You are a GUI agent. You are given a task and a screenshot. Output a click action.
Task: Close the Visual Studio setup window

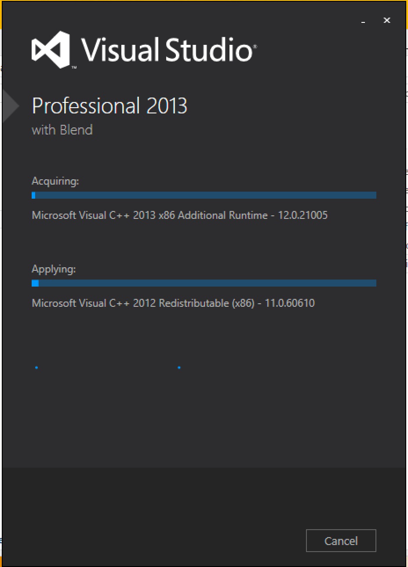[x=387, y=20]
